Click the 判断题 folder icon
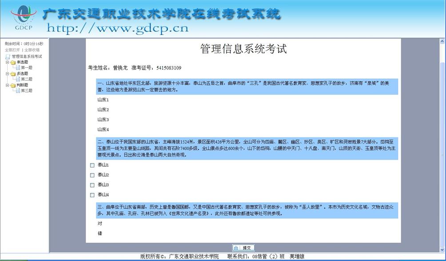The height and width of the screenshot is (261, 446). (13, 85)
